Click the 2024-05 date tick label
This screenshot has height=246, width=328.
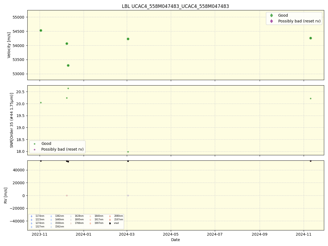pos(171,234)
